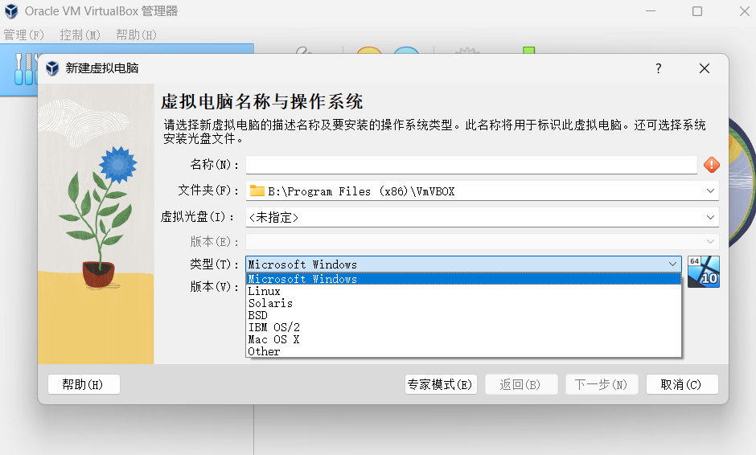Select IBM OS/2 in the type list
Screen dimensions: 756x455
tap(463, 327)
